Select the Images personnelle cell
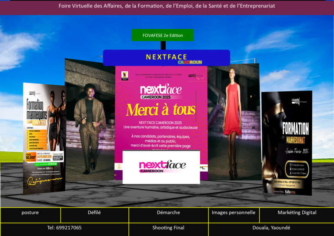334x236 pixels. tap(234, 215)
